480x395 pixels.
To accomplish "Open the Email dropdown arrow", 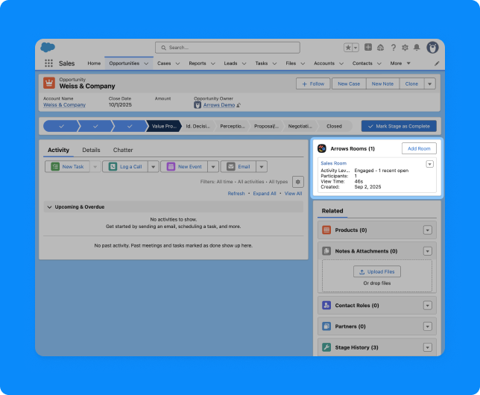I will click(262, 167).
